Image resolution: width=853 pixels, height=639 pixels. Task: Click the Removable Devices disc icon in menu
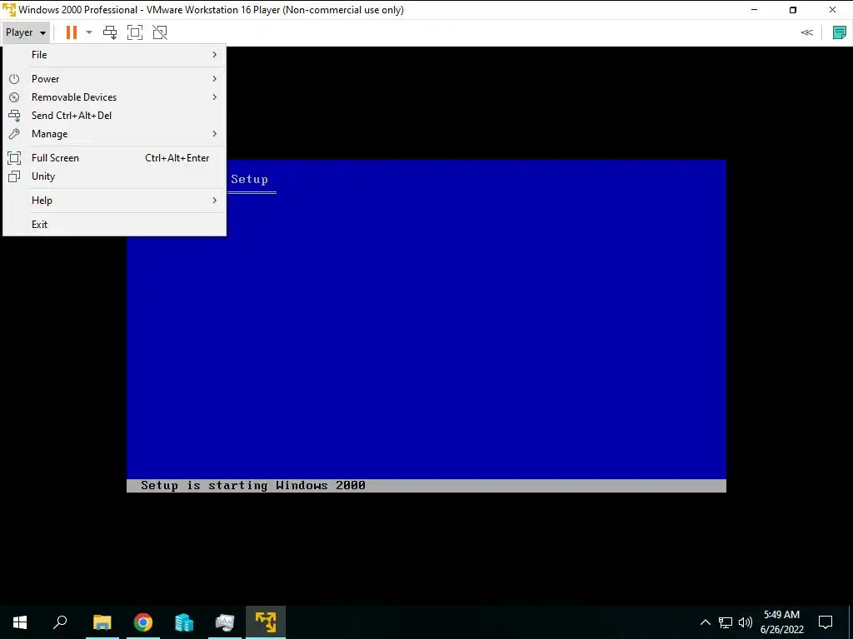click(14, 97)
